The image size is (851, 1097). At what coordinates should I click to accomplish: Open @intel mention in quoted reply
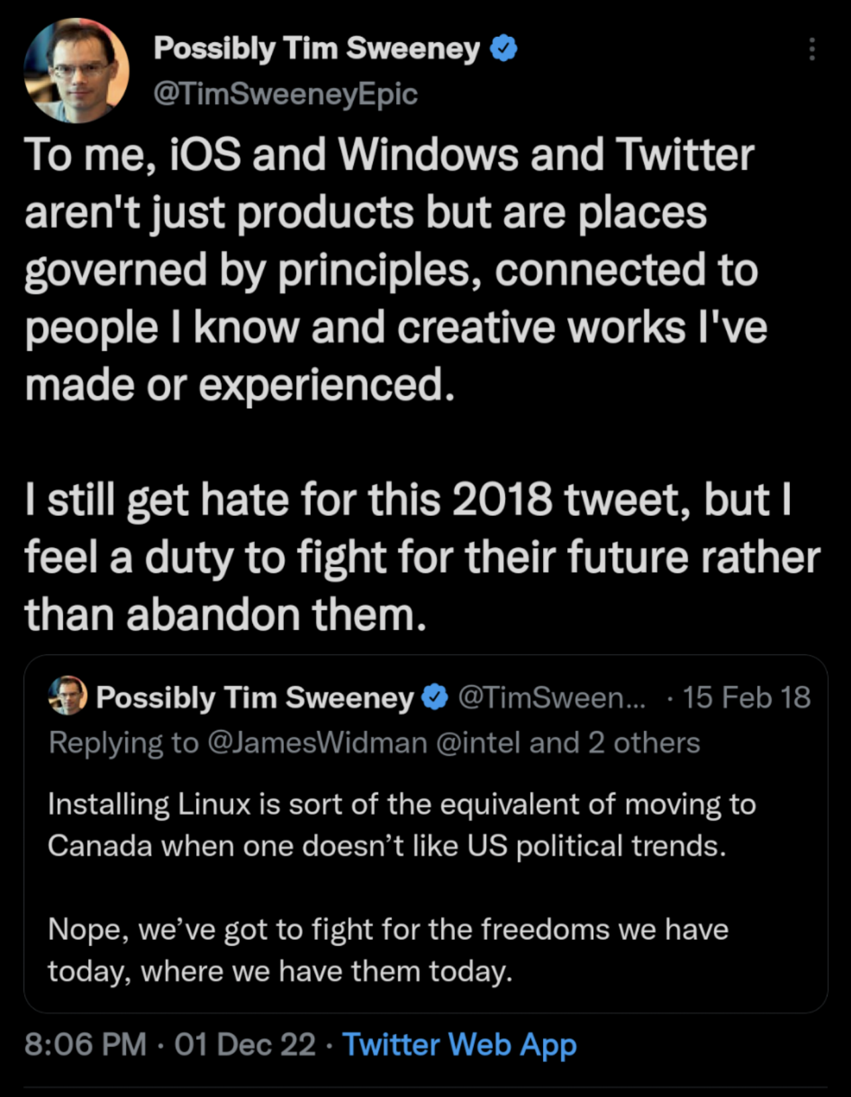pos(479,743)
